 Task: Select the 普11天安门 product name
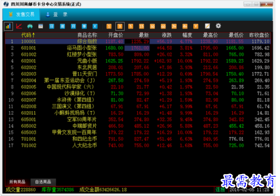[84, 74]
